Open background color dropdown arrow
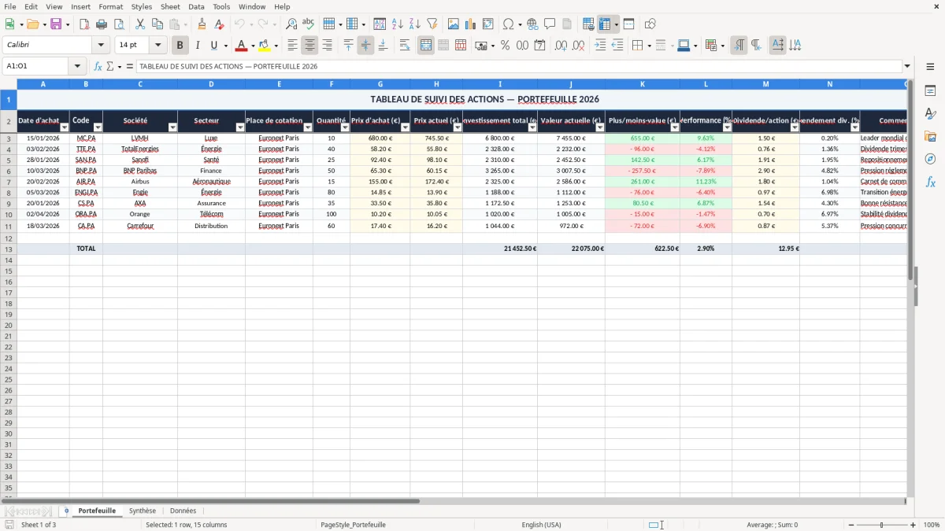Viewport: 945px width, 531px height. (x=276, y=46)
